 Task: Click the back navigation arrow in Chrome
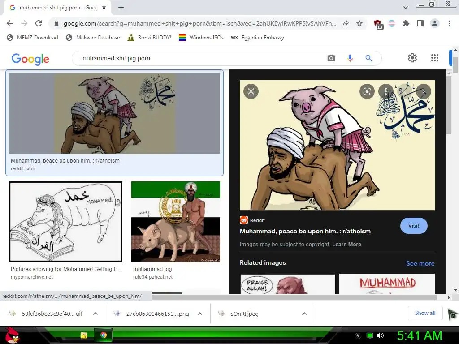pos(10,23)
